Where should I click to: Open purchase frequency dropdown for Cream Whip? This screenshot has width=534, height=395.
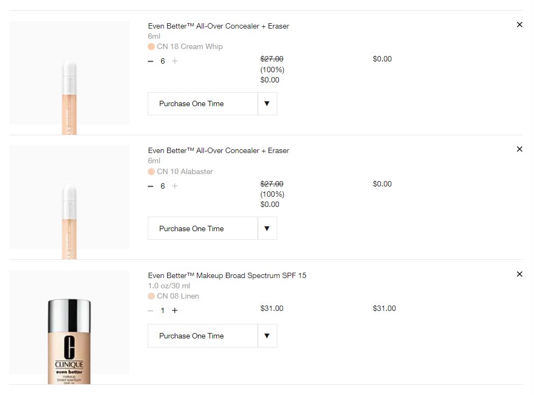(212, 104)
